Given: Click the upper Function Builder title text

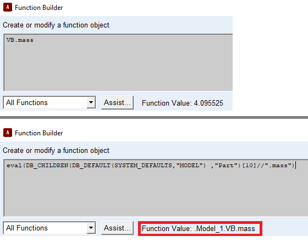Looking at the screenshot, I should [39, 8].
